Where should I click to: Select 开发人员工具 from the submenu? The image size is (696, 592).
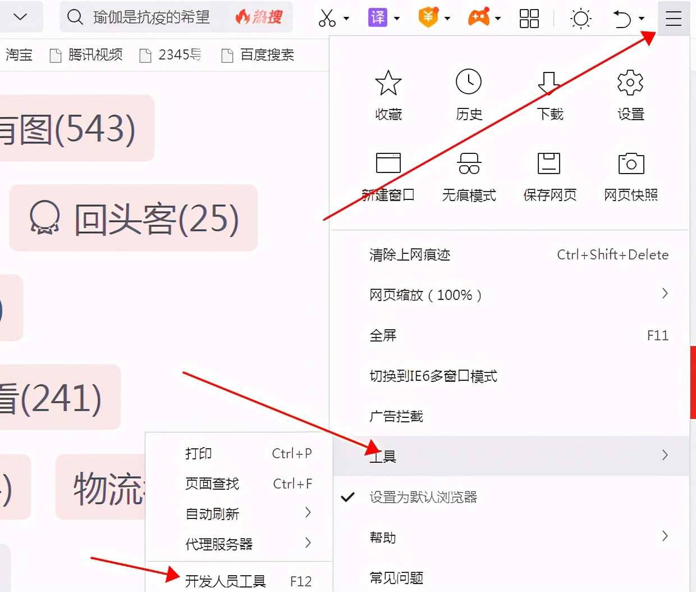[x=226, y=582]
